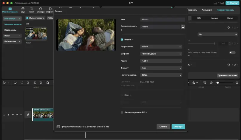Select the 1.mp4 media thumbnail
The width and height of the screenshot is (241, 140).
click(36, 33)
